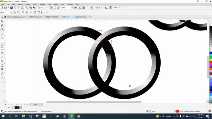
Task: Open the Edit menu
Action: 8,4
